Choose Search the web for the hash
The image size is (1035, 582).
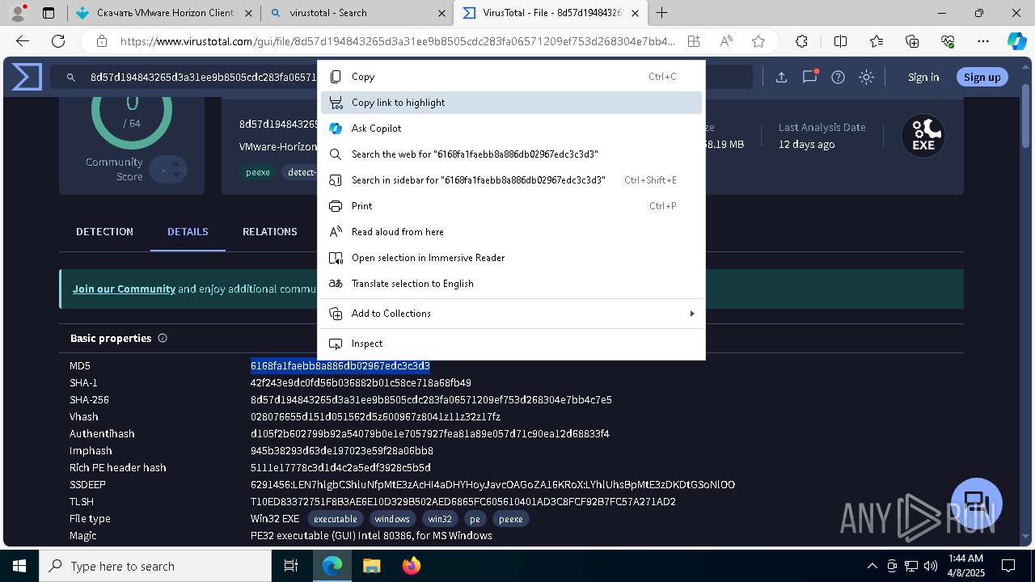tap(511, 154)
